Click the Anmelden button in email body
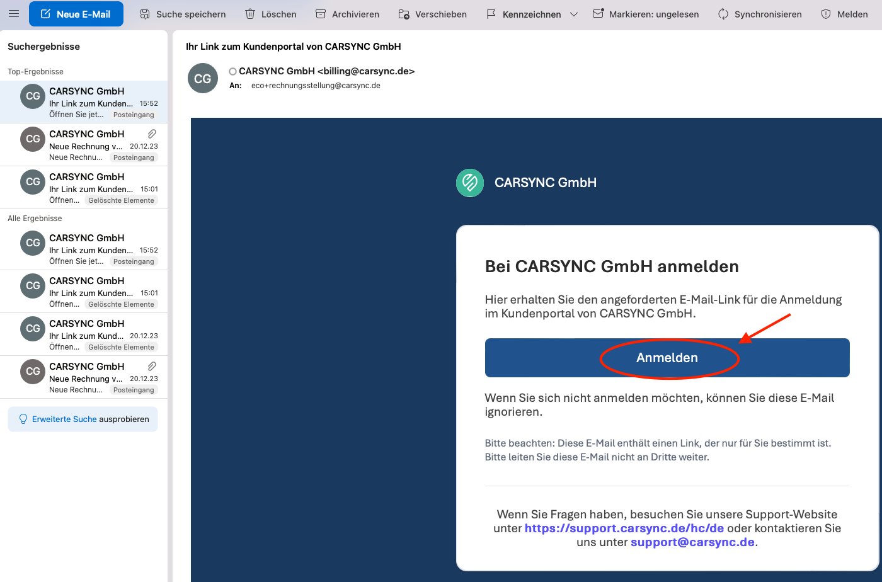 [x=667, y=358]
